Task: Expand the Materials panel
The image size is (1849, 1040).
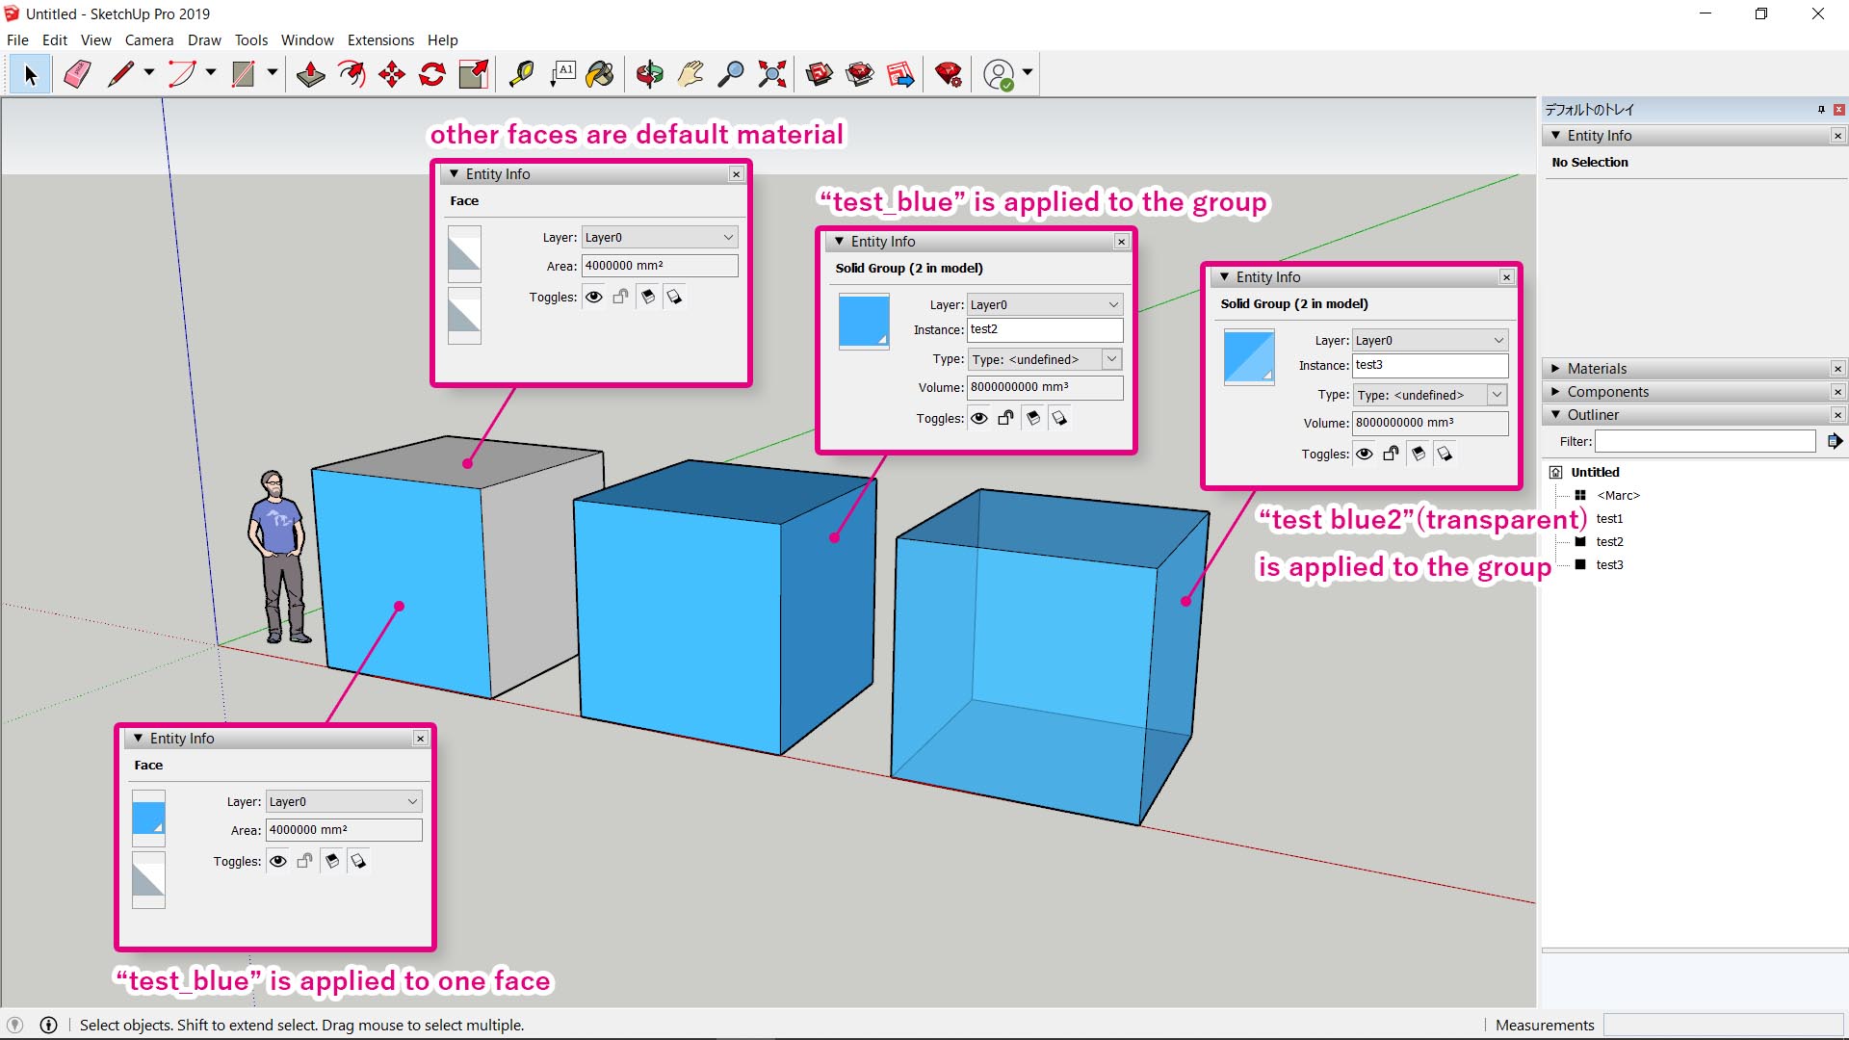Action: [x=1555, y=368]
